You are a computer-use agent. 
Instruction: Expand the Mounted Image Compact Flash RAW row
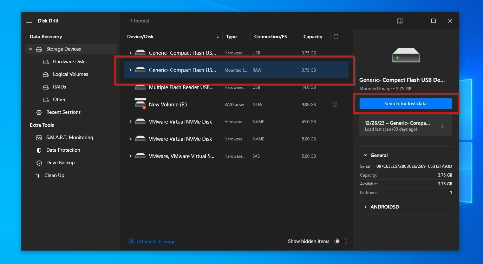130,70
